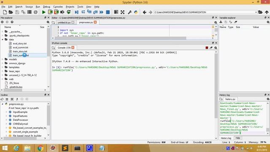Start debugging the file
Image resolution: width=270 pixels, height=152 pixels.
pos(77,12)
